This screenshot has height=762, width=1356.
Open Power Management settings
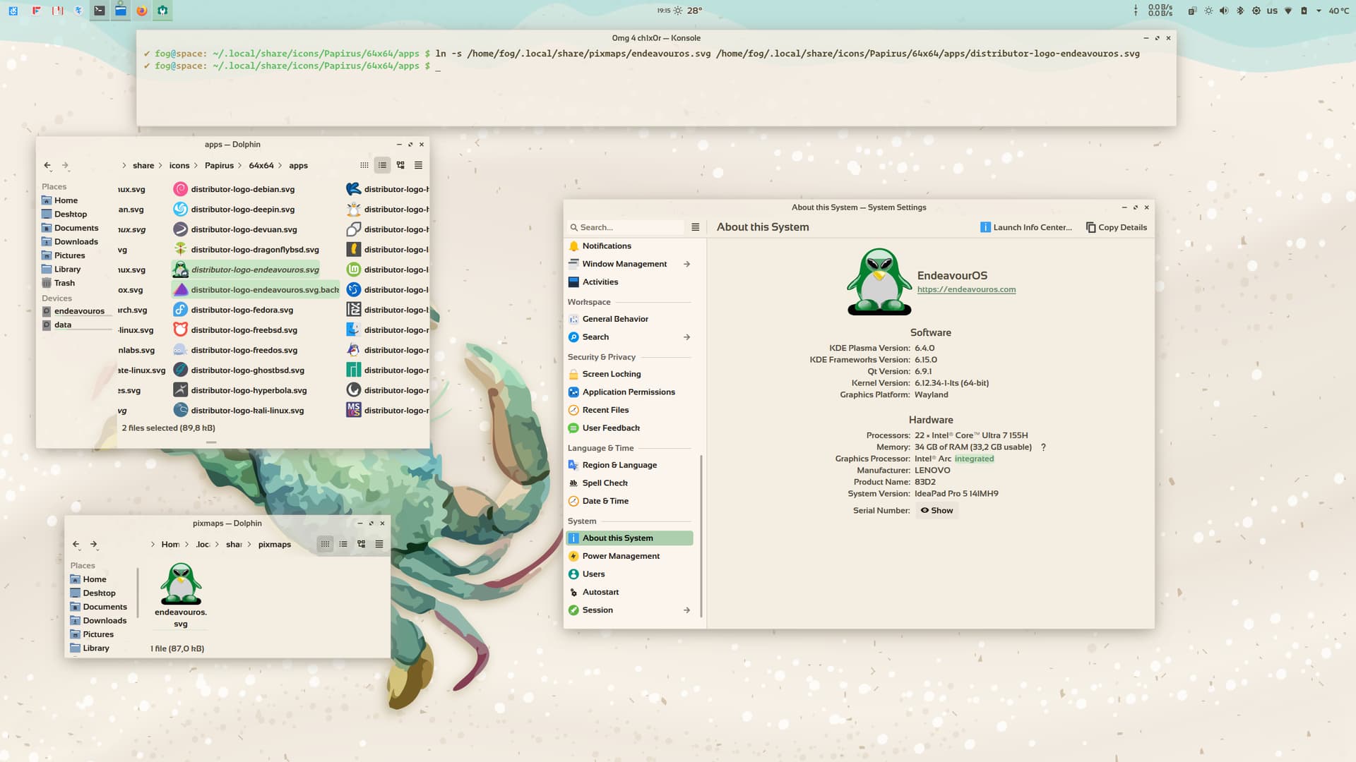(x=620, y=556)
